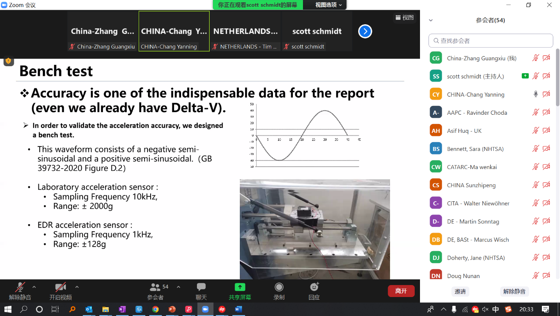560x316 pixels.
Task: Click the blue next-arrow for more video thumbnails
Action: 365,31
